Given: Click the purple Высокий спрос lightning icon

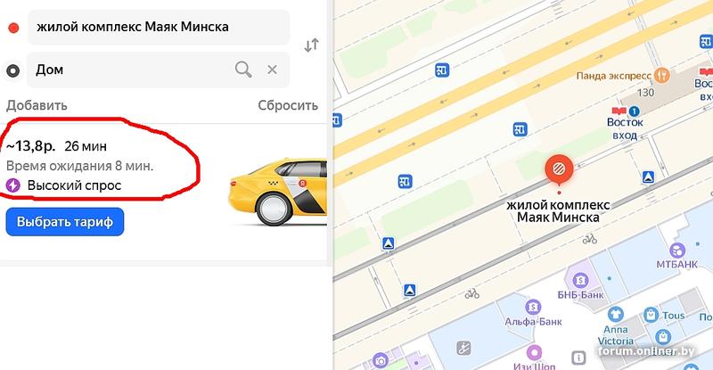Looking at the screenshot, I should (x=13, y=185).
